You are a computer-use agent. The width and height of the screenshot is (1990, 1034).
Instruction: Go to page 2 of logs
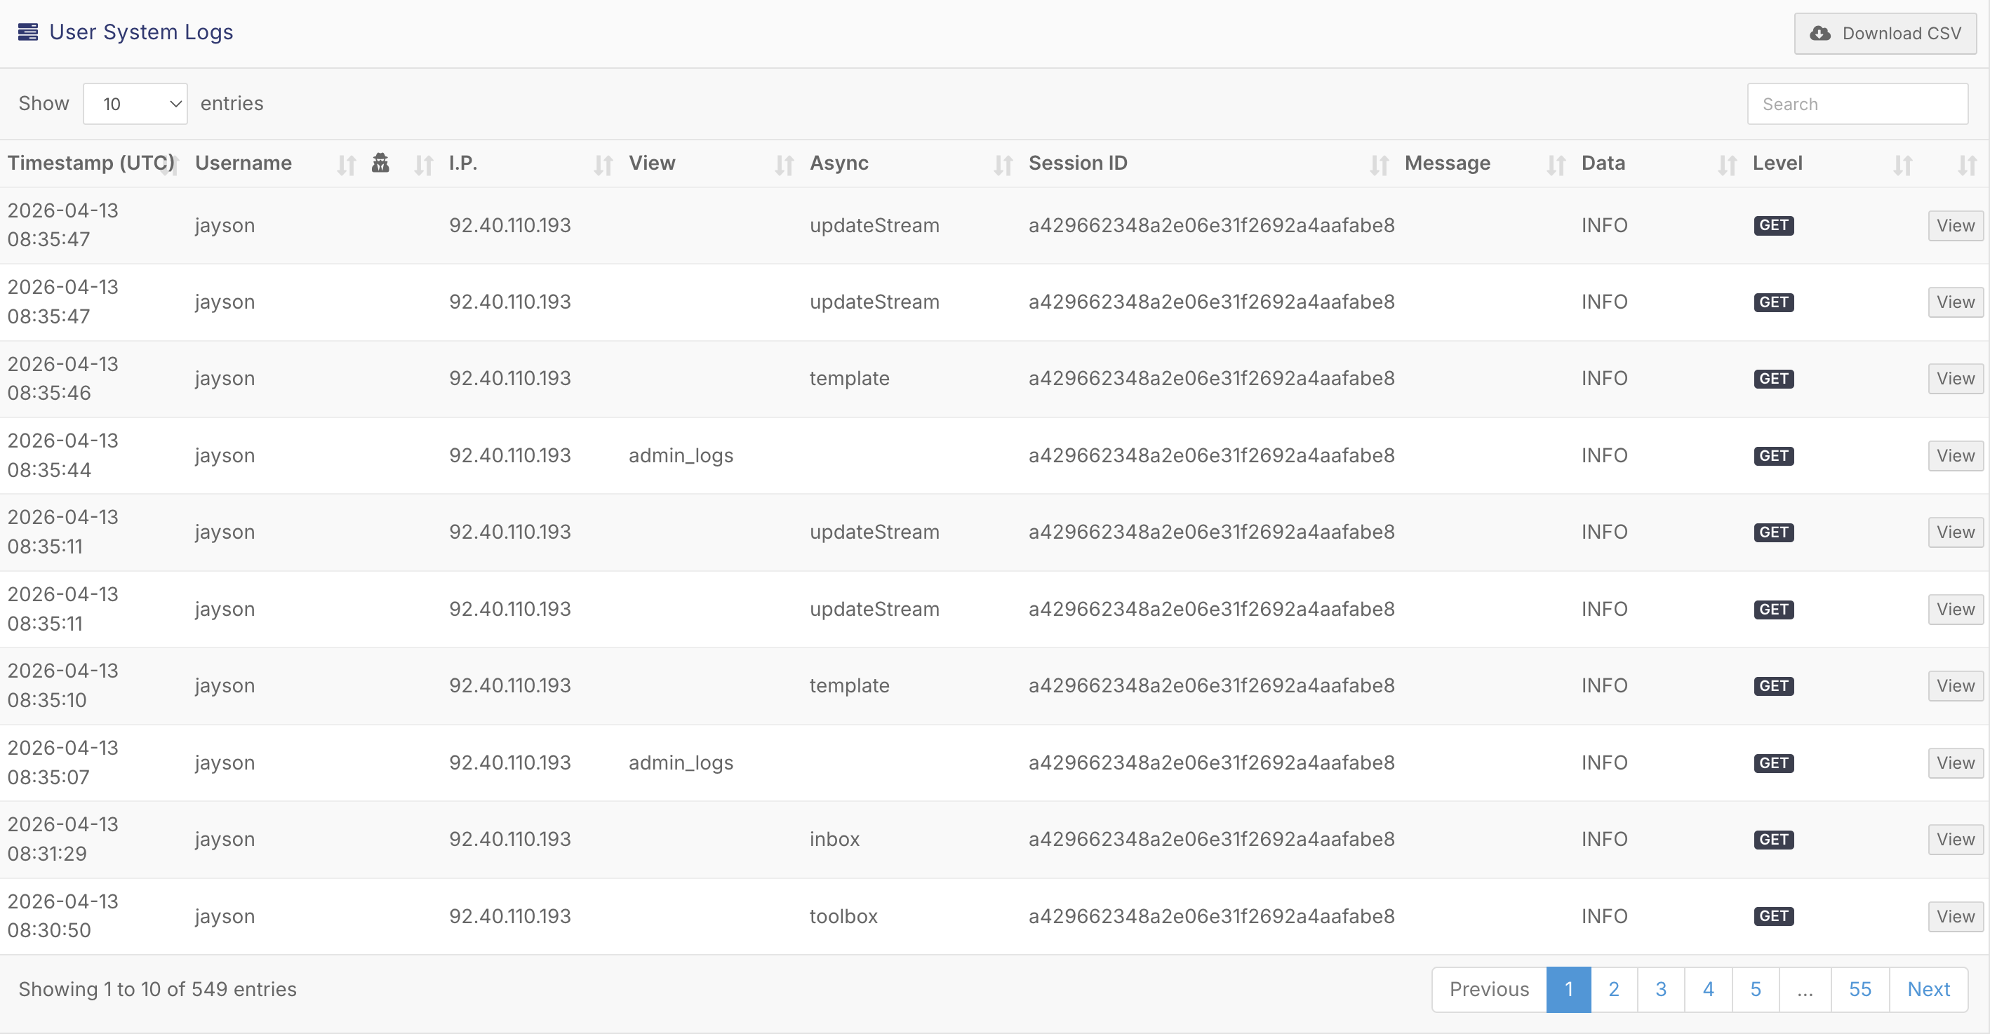(x=1614, y=989)
